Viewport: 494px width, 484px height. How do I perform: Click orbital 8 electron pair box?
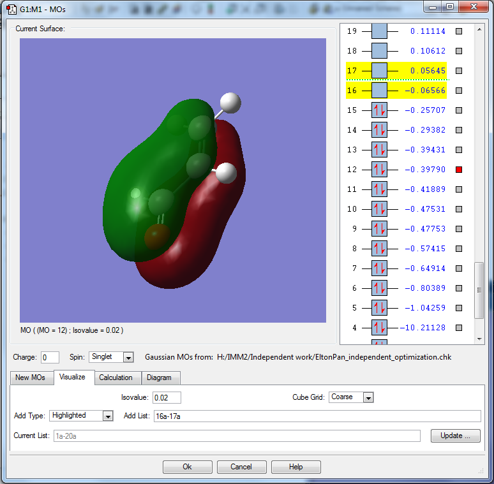pyautogui.click(x=379, y=249)
